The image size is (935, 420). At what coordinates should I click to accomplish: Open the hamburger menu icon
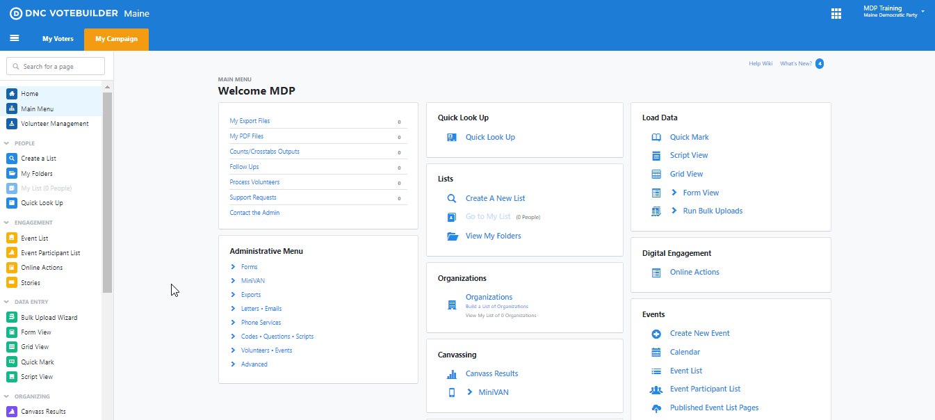tap(14, 38)
